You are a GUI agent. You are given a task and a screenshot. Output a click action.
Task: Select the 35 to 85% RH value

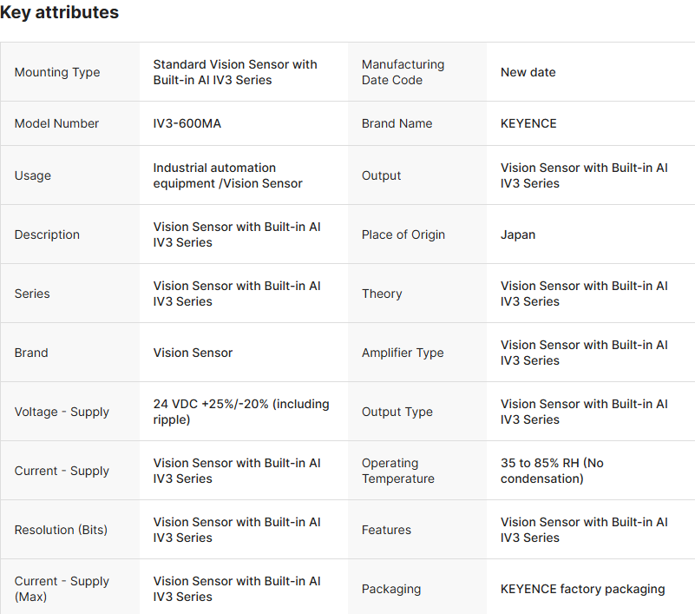pyautogui.click(x=552, y=471)
